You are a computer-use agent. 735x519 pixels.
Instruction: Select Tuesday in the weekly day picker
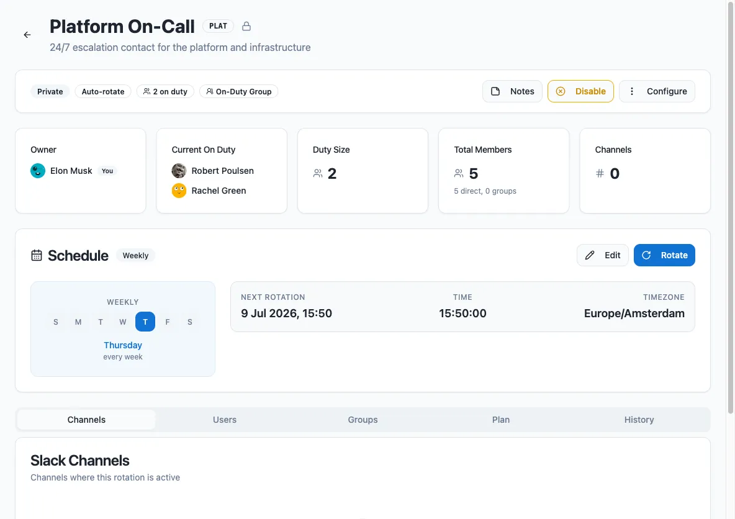point(101,322)
